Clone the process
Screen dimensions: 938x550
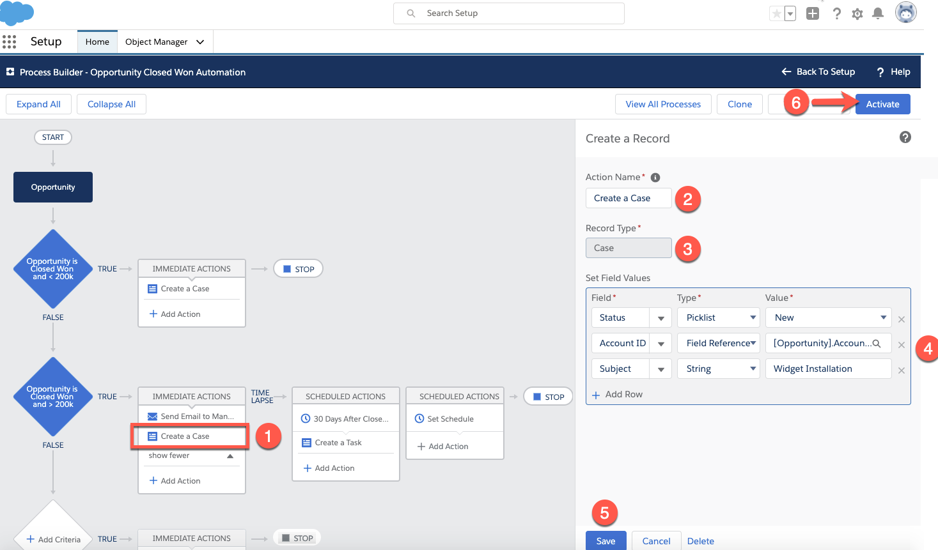tap(740, 104)
